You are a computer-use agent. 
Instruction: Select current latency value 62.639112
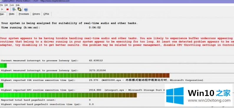96,60
